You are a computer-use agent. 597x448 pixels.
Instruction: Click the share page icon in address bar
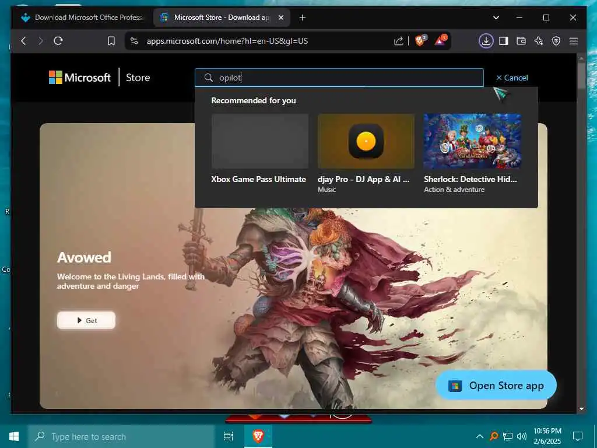pyautogui.click(x=398, y=41)
